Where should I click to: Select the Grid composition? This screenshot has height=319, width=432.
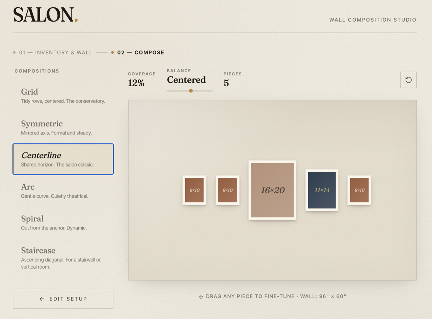(63, 96)
